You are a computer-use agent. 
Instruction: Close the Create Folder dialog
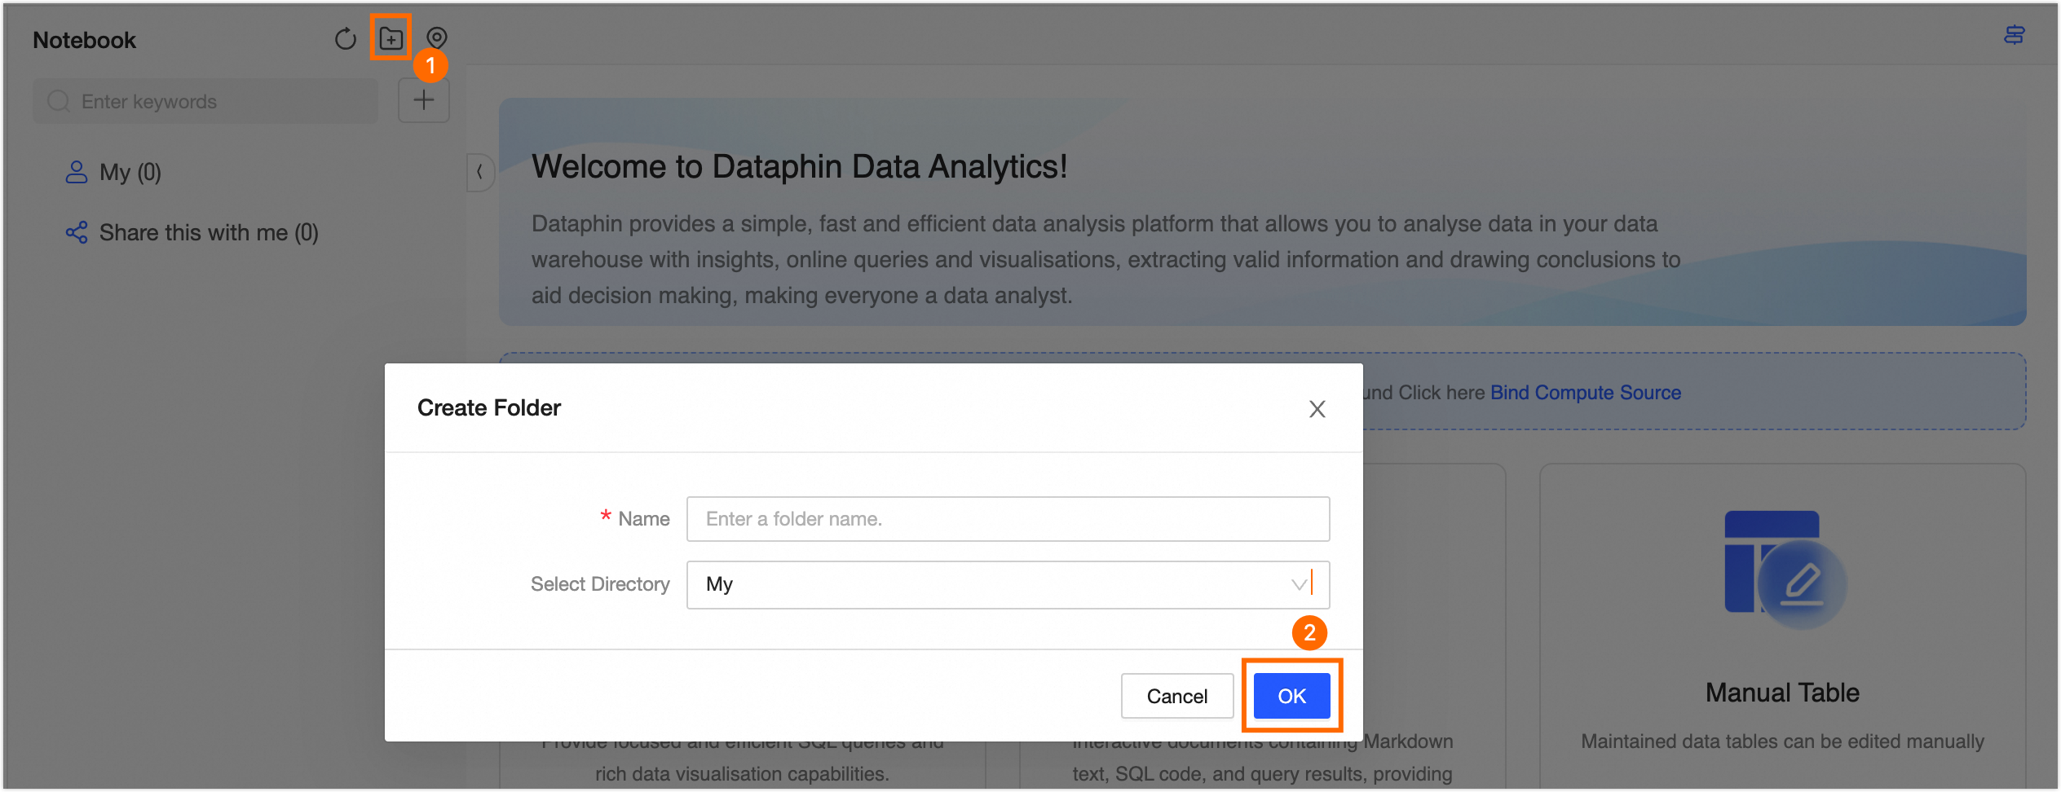coord(1317,409)
